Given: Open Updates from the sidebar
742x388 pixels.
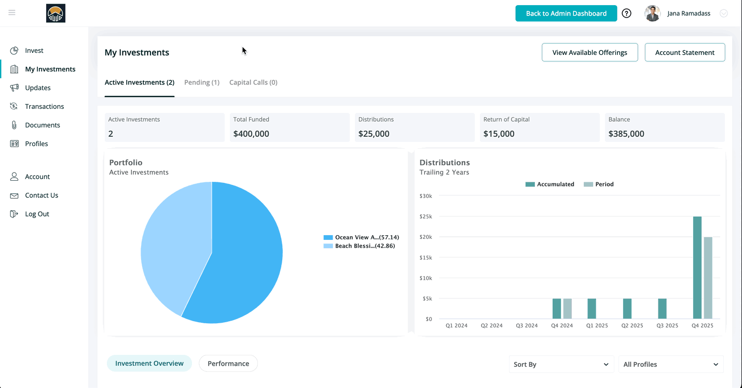Looking at the screenshot, I should 15,88.
